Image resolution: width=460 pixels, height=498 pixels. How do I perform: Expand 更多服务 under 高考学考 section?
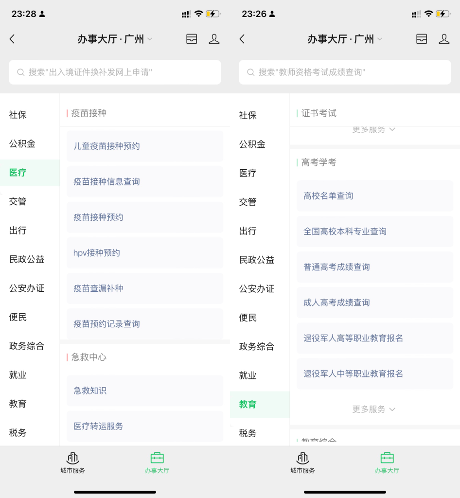374,409
